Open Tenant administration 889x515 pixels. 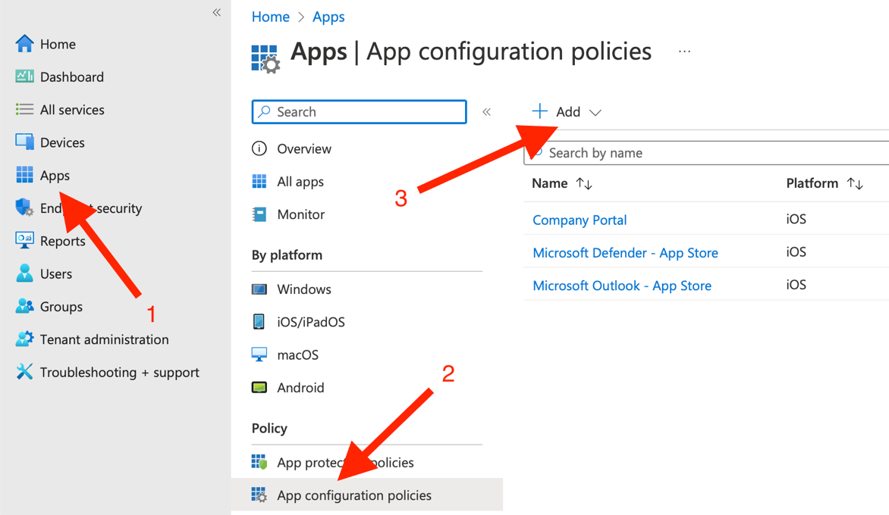[105, 339]
